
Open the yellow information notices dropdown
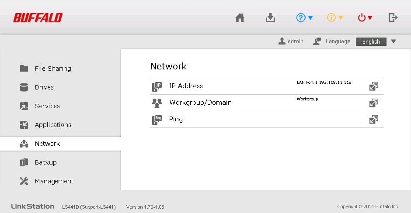[335, 18]
